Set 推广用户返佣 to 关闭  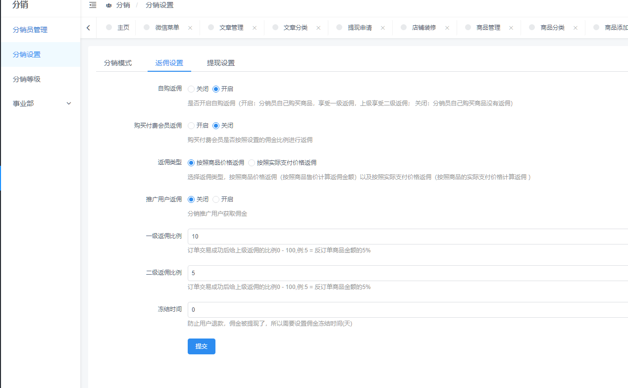pos(191,199)
